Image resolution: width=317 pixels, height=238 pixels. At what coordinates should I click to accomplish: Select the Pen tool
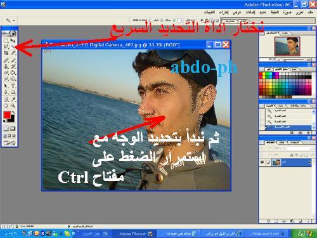click(6, 92)
